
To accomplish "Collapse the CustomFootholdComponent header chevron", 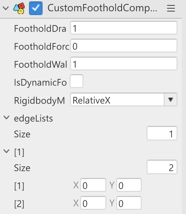I will click(x=6, y=8).
